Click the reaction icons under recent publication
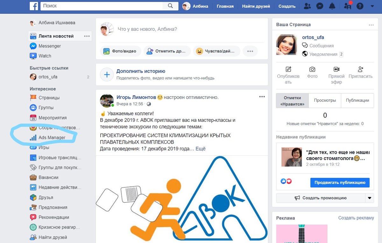The height and width of the screenshot is (243, 382). (x=286, y=181)
